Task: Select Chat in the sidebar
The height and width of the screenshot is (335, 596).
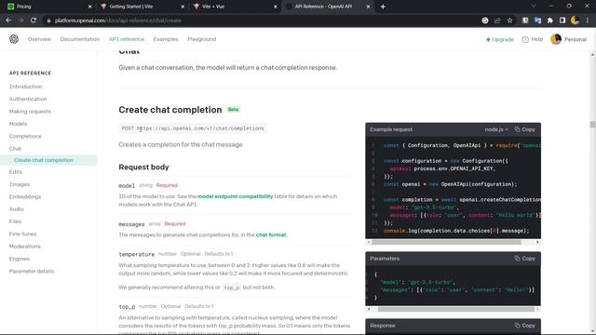Action: [x=15, y=149]
